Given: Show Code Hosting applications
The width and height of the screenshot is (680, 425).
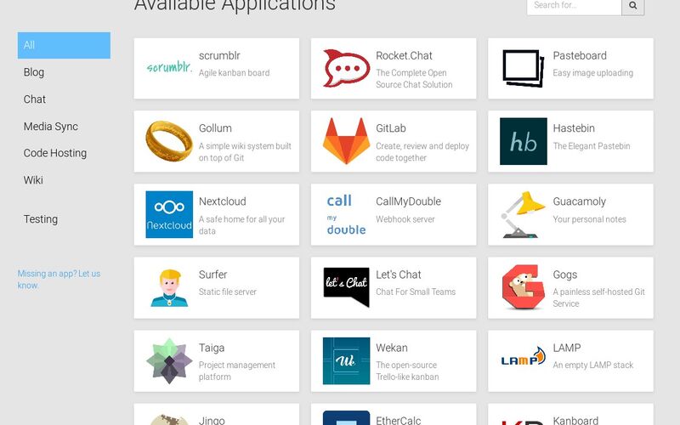Looking at the screenshot, I should [55, 153].
